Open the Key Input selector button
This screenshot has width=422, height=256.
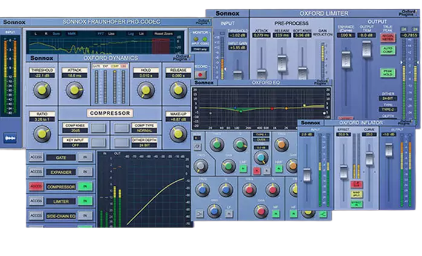click(x=99, y=142)
